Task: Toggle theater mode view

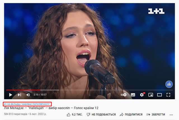Action: [159, 95]
